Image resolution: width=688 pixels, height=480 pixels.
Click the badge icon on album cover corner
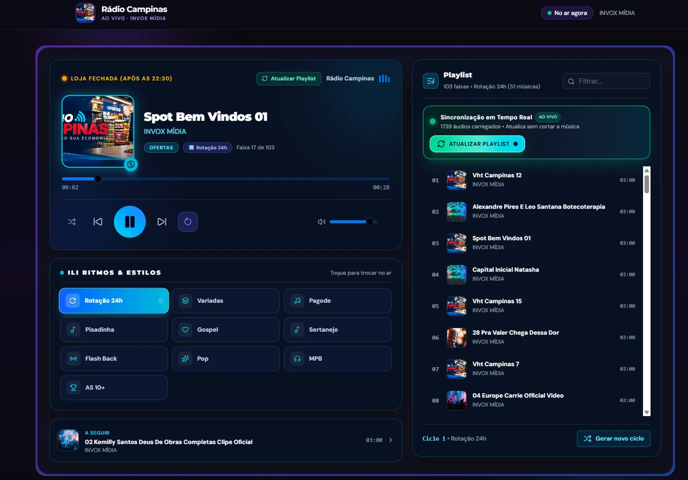(131, 164)
